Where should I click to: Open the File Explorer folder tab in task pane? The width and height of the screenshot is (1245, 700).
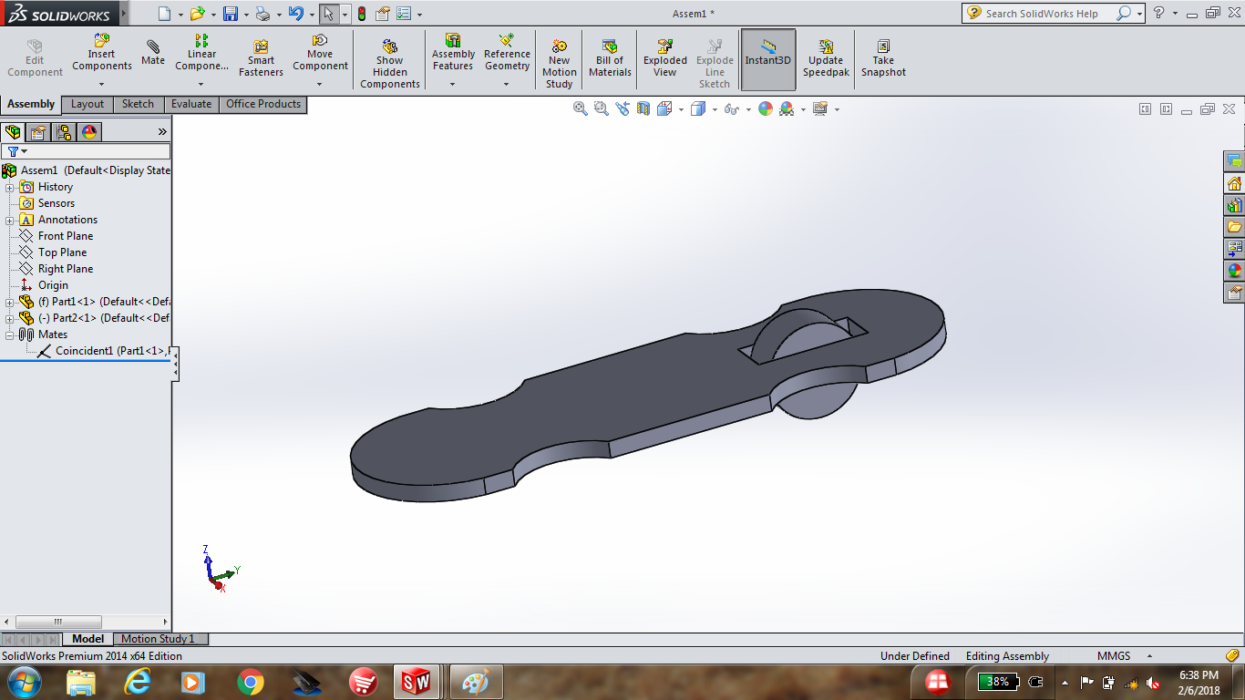coord(1235,227)
